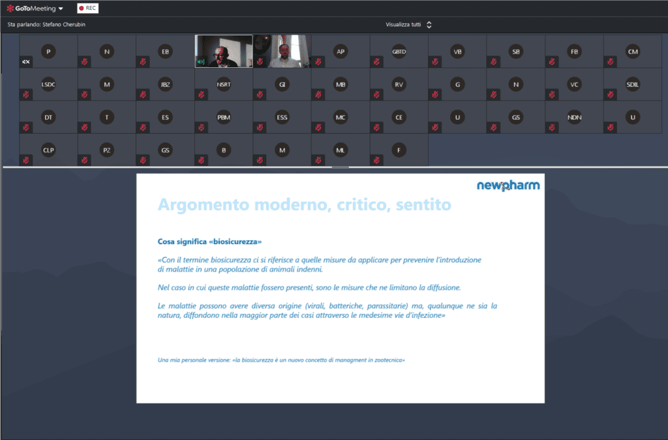Image resolution: width=668 pixels, height=440 pixels.
Task: Select the CM participant avatar
Action: [633, 52]
